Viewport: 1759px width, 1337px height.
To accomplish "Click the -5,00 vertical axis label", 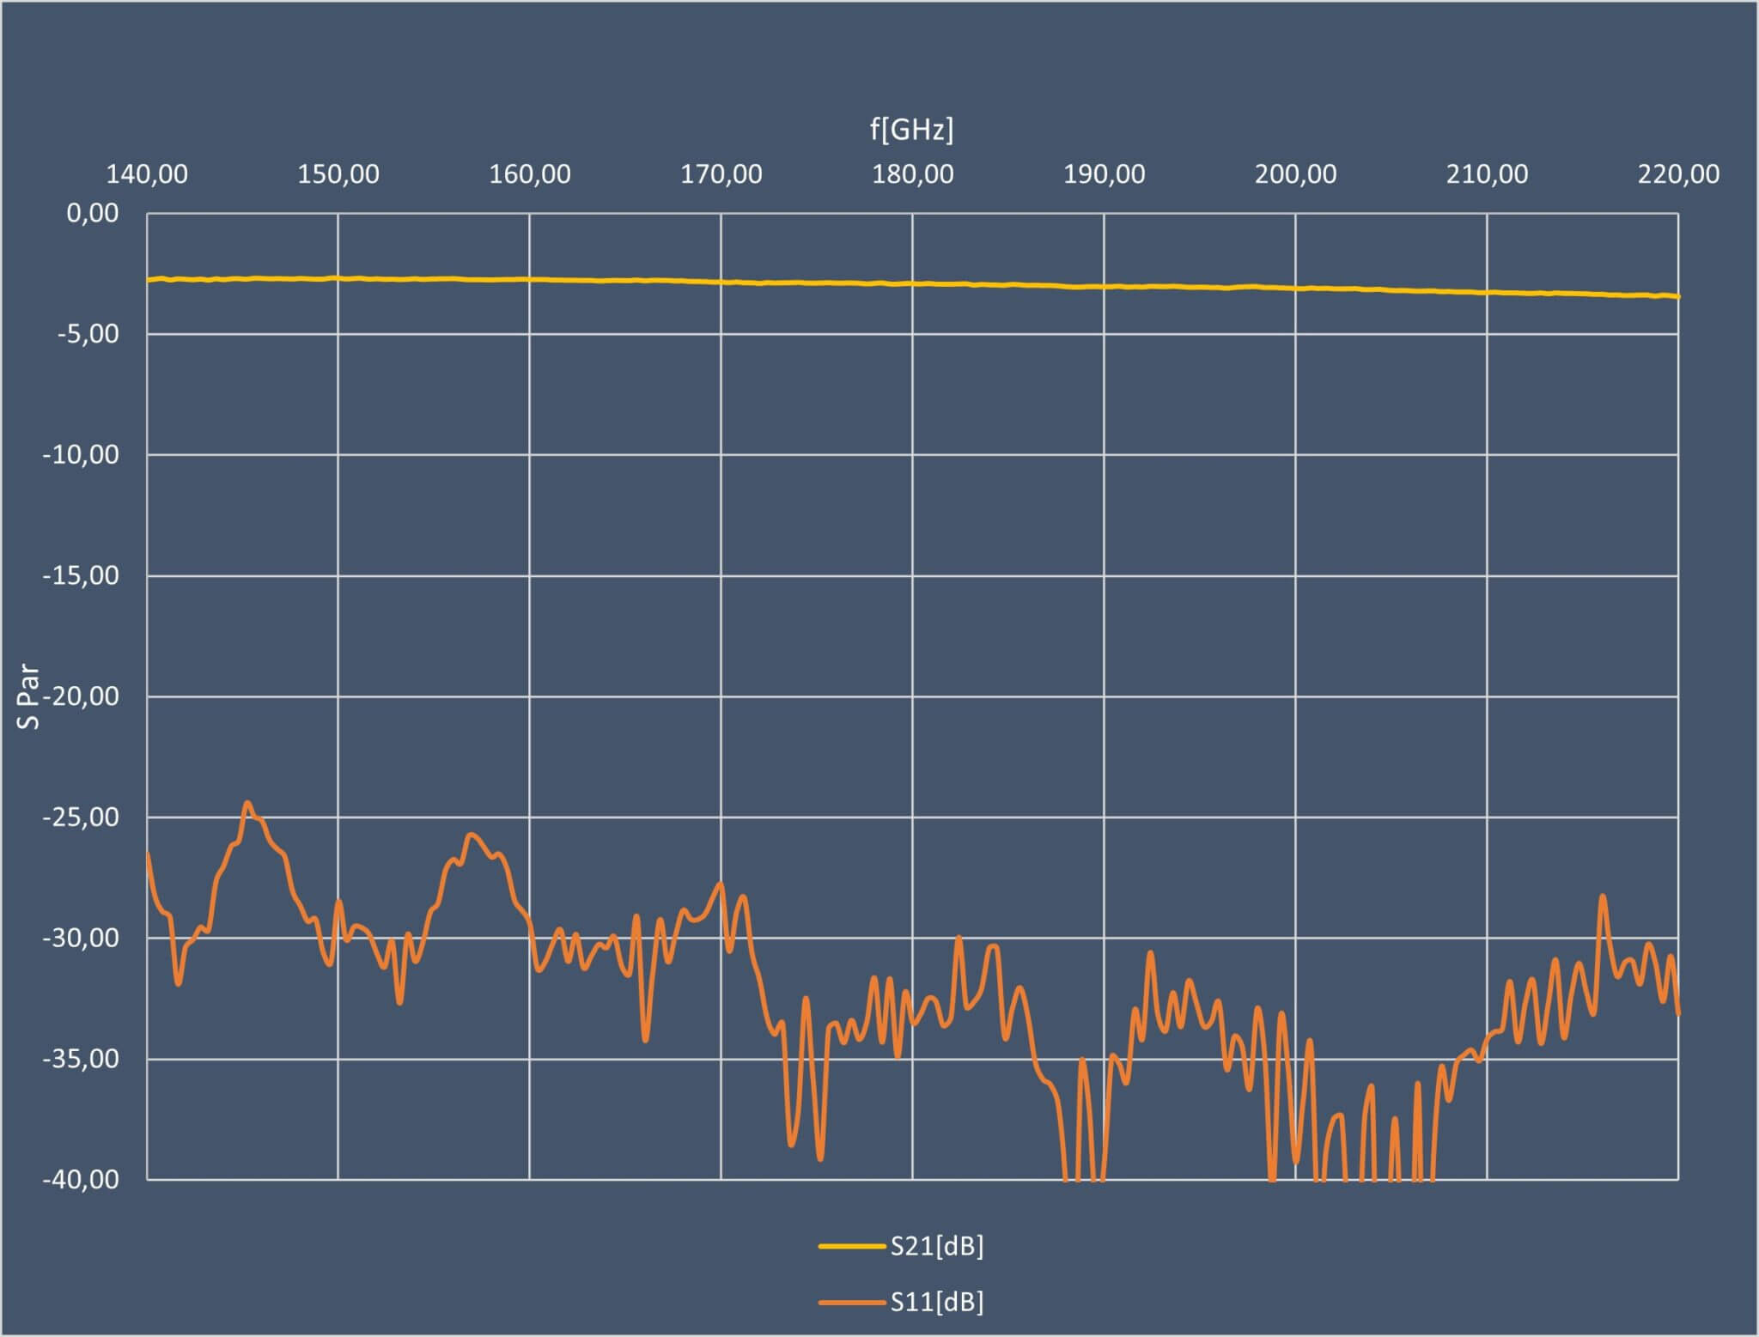I will click(88, 334).
